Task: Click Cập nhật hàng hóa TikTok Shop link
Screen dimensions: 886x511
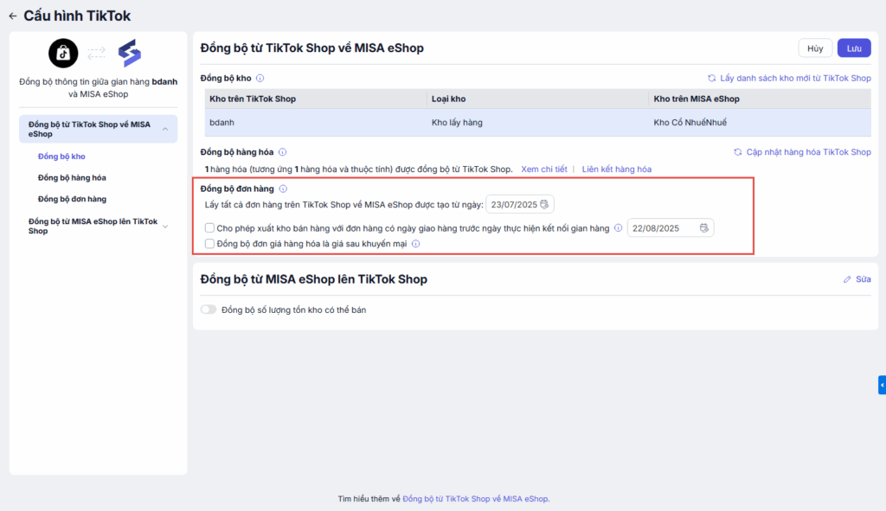Action: tap(809, 152)
